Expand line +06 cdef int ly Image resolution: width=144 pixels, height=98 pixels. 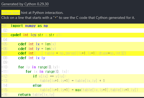click(73, 49)
